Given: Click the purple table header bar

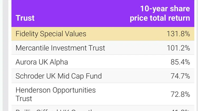Looking at the screenshot, I should 103,13.
